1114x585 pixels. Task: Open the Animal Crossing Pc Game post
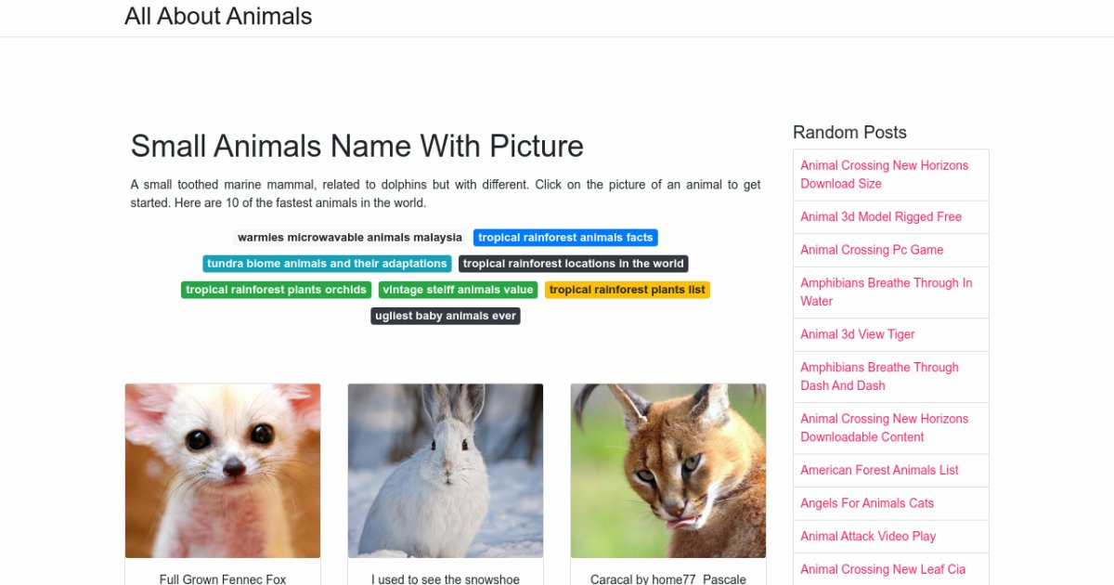pos(872,250)
